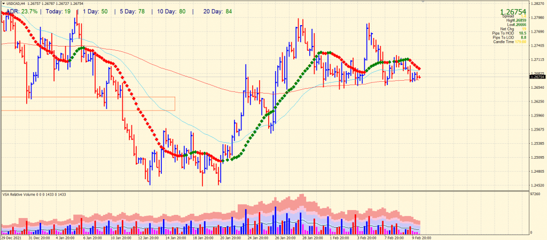This screenshot has height=240, width=547.
Task: Click the large green 1.26754 price display
Action: (513, 12)
